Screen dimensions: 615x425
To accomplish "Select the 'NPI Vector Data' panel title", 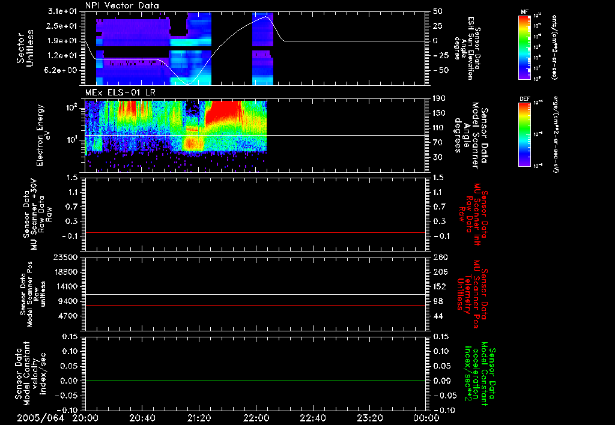I will [x=122, y=5].
